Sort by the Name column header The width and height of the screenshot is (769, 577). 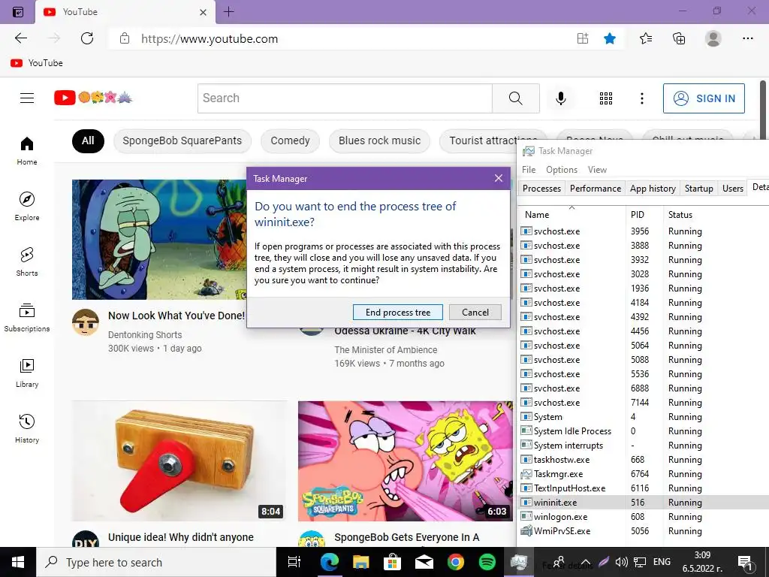571,215
